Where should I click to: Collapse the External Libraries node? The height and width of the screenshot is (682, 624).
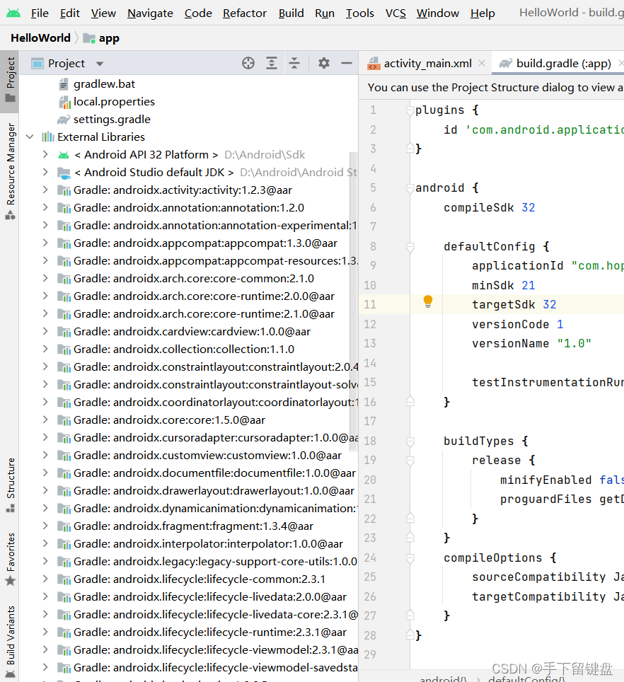(30, 137)
